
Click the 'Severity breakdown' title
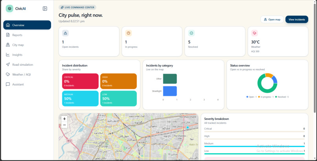coord(217,119)
